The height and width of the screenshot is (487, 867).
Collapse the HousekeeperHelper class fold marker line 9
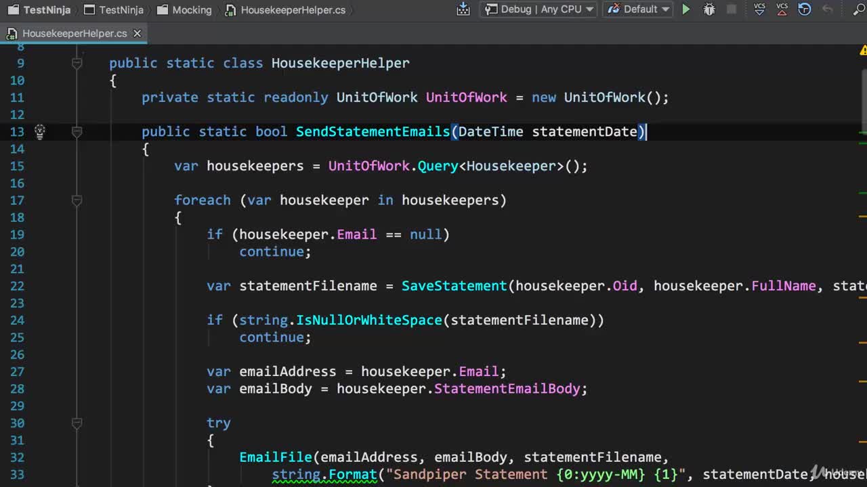[77, 63]
